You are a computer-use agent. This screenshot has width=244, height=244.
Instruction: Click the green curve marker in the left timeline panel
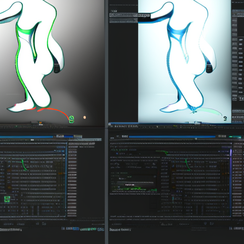click(23, 165)
